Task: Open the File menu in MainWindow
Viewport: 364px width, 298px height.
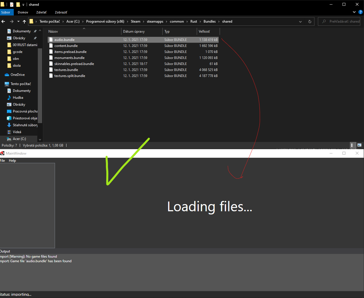Action: [3, 160]
